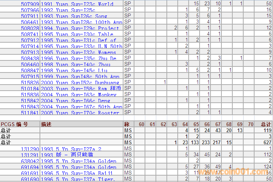The width and height of the screenshot is (273, 182).
Task: Click PCGS number 515836
Action: [30, 94]
